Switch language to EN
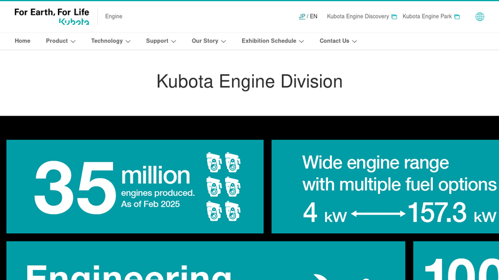This screenshot has height=280, width=499. pyautogui.click(x=314, y=17)
